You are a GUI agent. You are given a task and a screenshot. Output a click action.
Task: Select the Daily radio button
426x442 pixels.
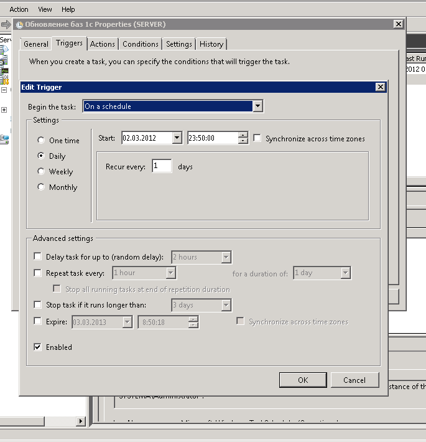pyautogui.click(x=41, y=156)
